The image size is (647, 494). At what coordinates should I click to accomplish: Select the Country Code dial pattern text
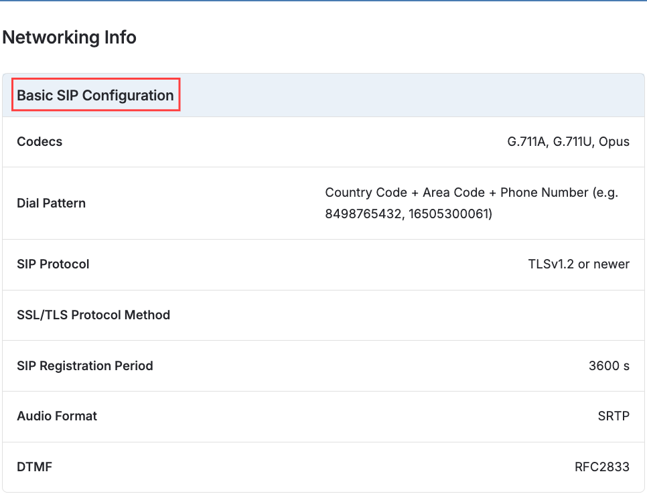coord(472,203)
